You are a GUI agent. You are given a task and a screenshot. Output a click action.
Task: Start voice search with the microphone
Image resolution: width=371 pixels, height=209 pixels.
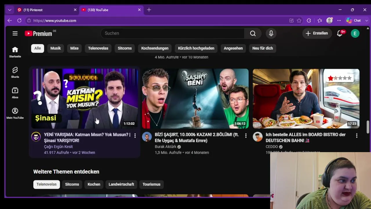click(x=271, y=33)
